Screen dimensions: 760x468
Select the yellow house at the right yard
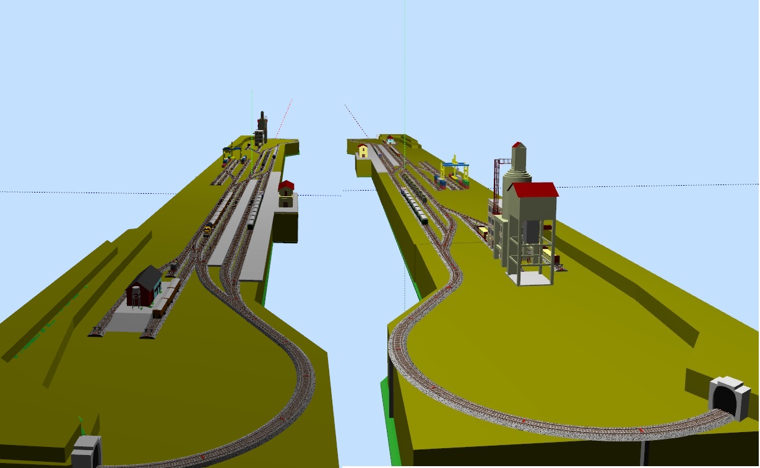pos(363,150)
